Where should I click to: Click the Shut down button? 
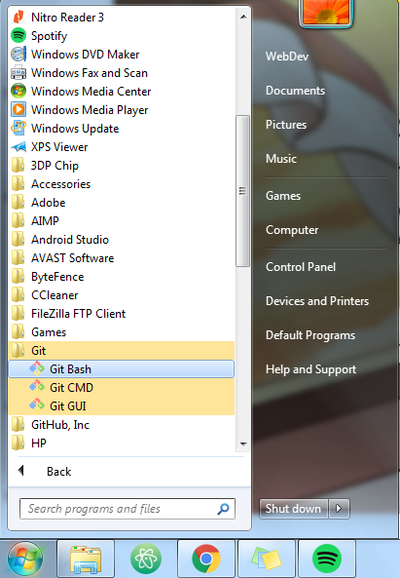click(294, 509)
